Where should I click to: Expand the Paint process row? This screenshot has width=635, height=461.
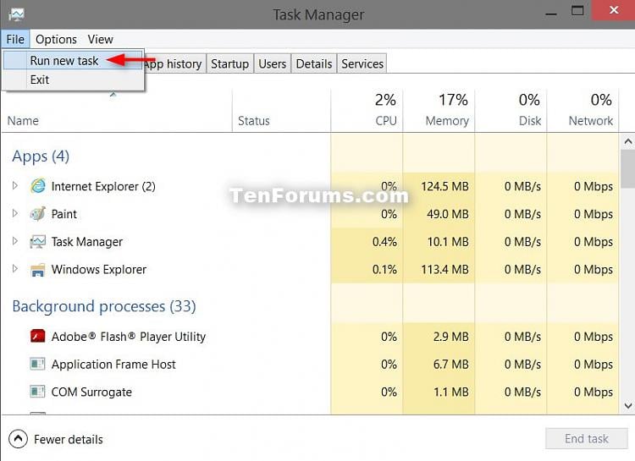[x=15, y=213]
